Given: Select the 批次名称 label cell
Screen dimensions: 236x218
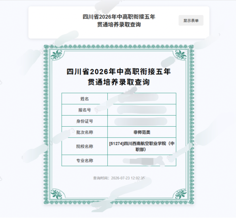Looking at the screenshot, I should click(x=85, y=132).
